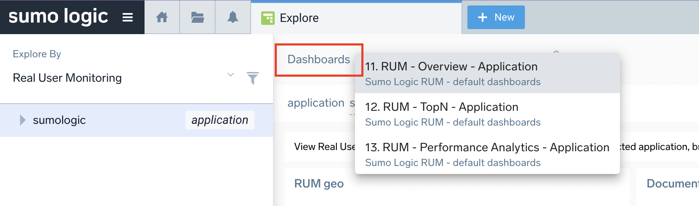This screenshot has height=206, width=699.
Task: Click the Sumo Logic logo
Action: click(x=58, y=17)
